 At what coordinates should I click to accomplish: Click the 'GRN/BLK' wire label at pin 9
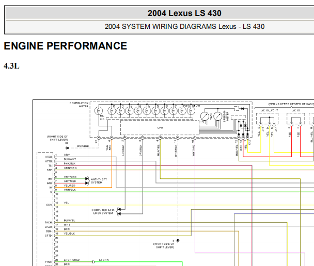[x=70, y=190]
